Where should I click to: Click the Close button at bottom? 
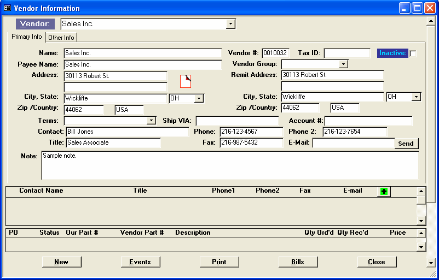click(377, 262)
